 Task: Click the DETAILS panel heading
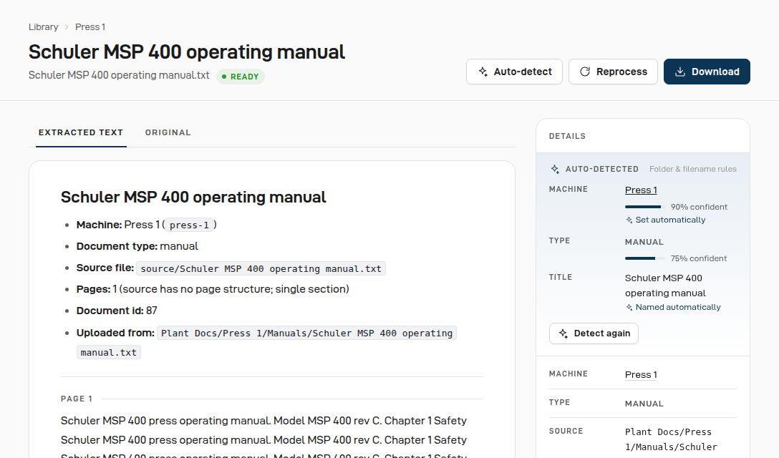tap(567, 136)
